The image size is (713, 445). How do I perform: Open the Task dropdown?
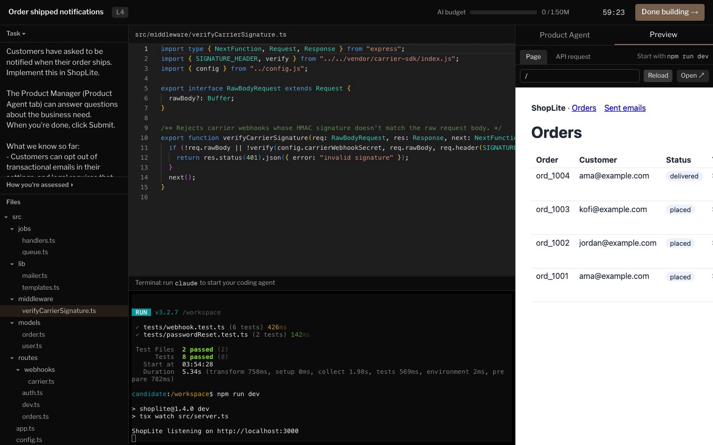16,34
